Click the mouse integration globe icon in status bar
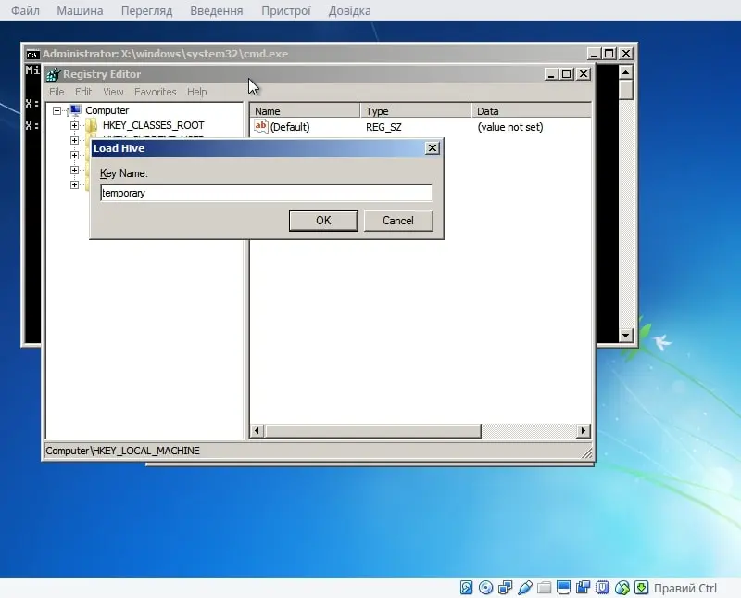The width and height of the screenshot is (741, 598). point(622,588)
